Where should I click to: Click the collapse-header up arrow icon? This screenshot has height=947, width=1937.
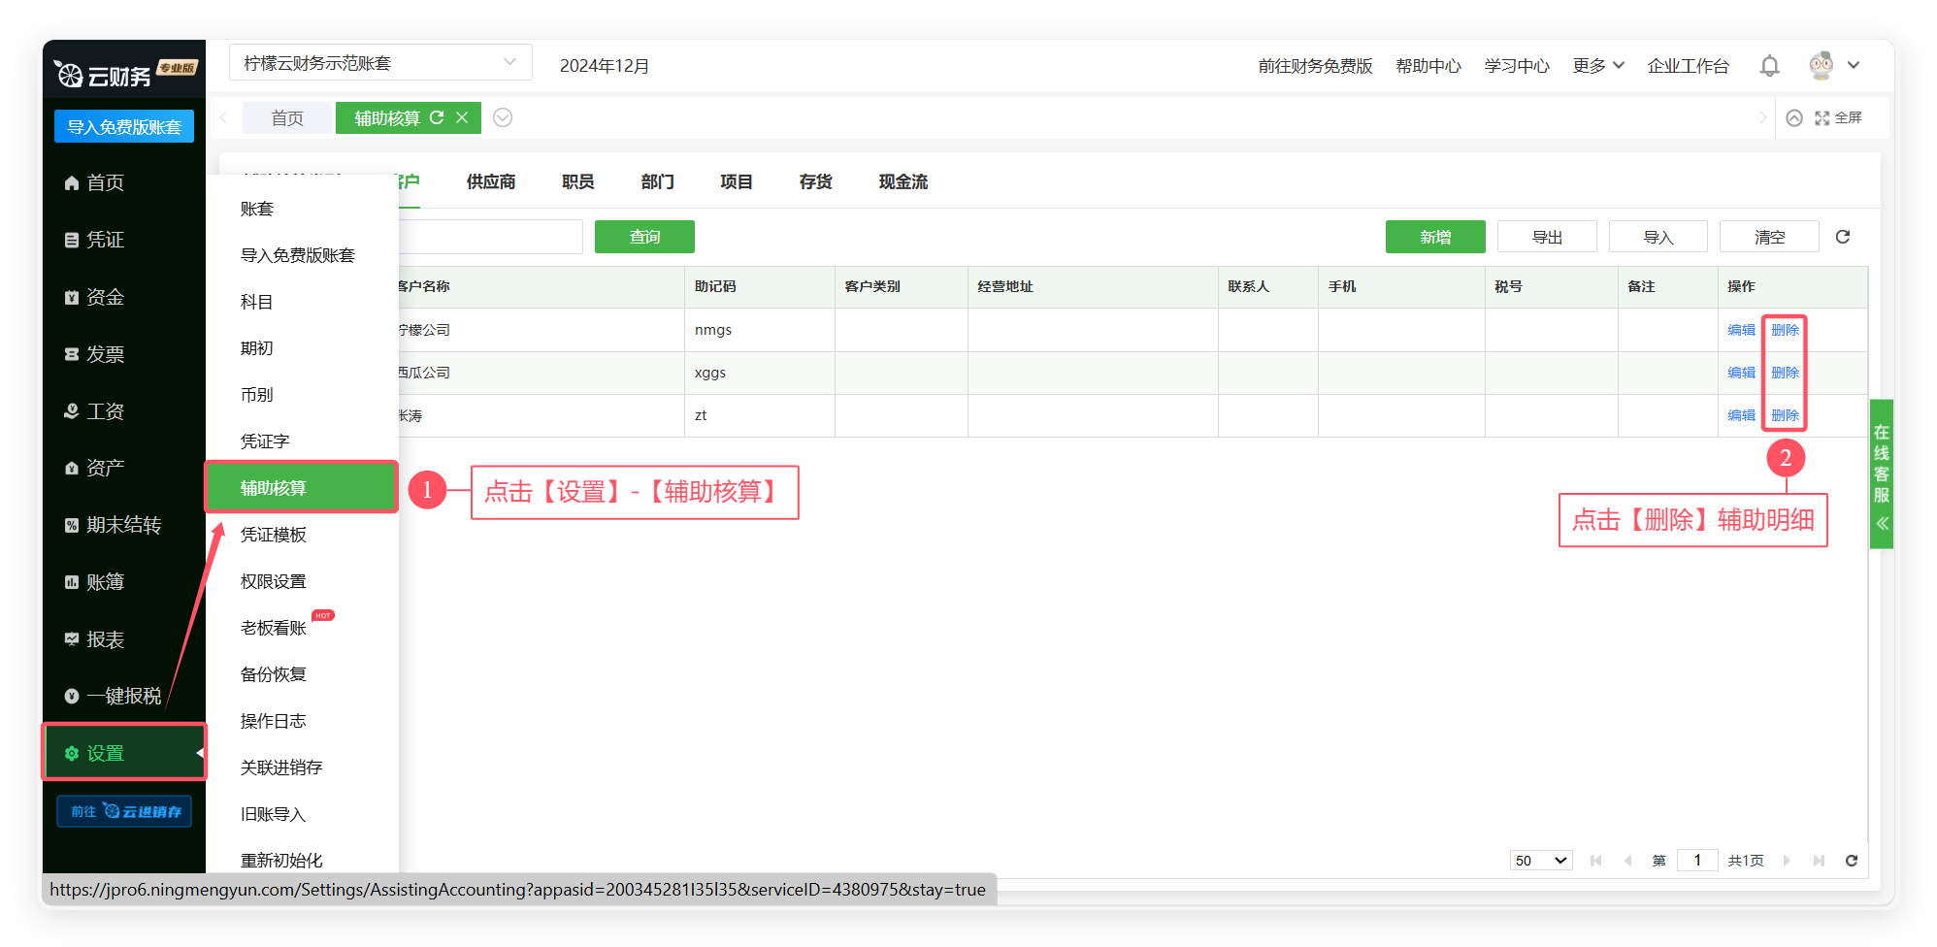click(1794, 117)
